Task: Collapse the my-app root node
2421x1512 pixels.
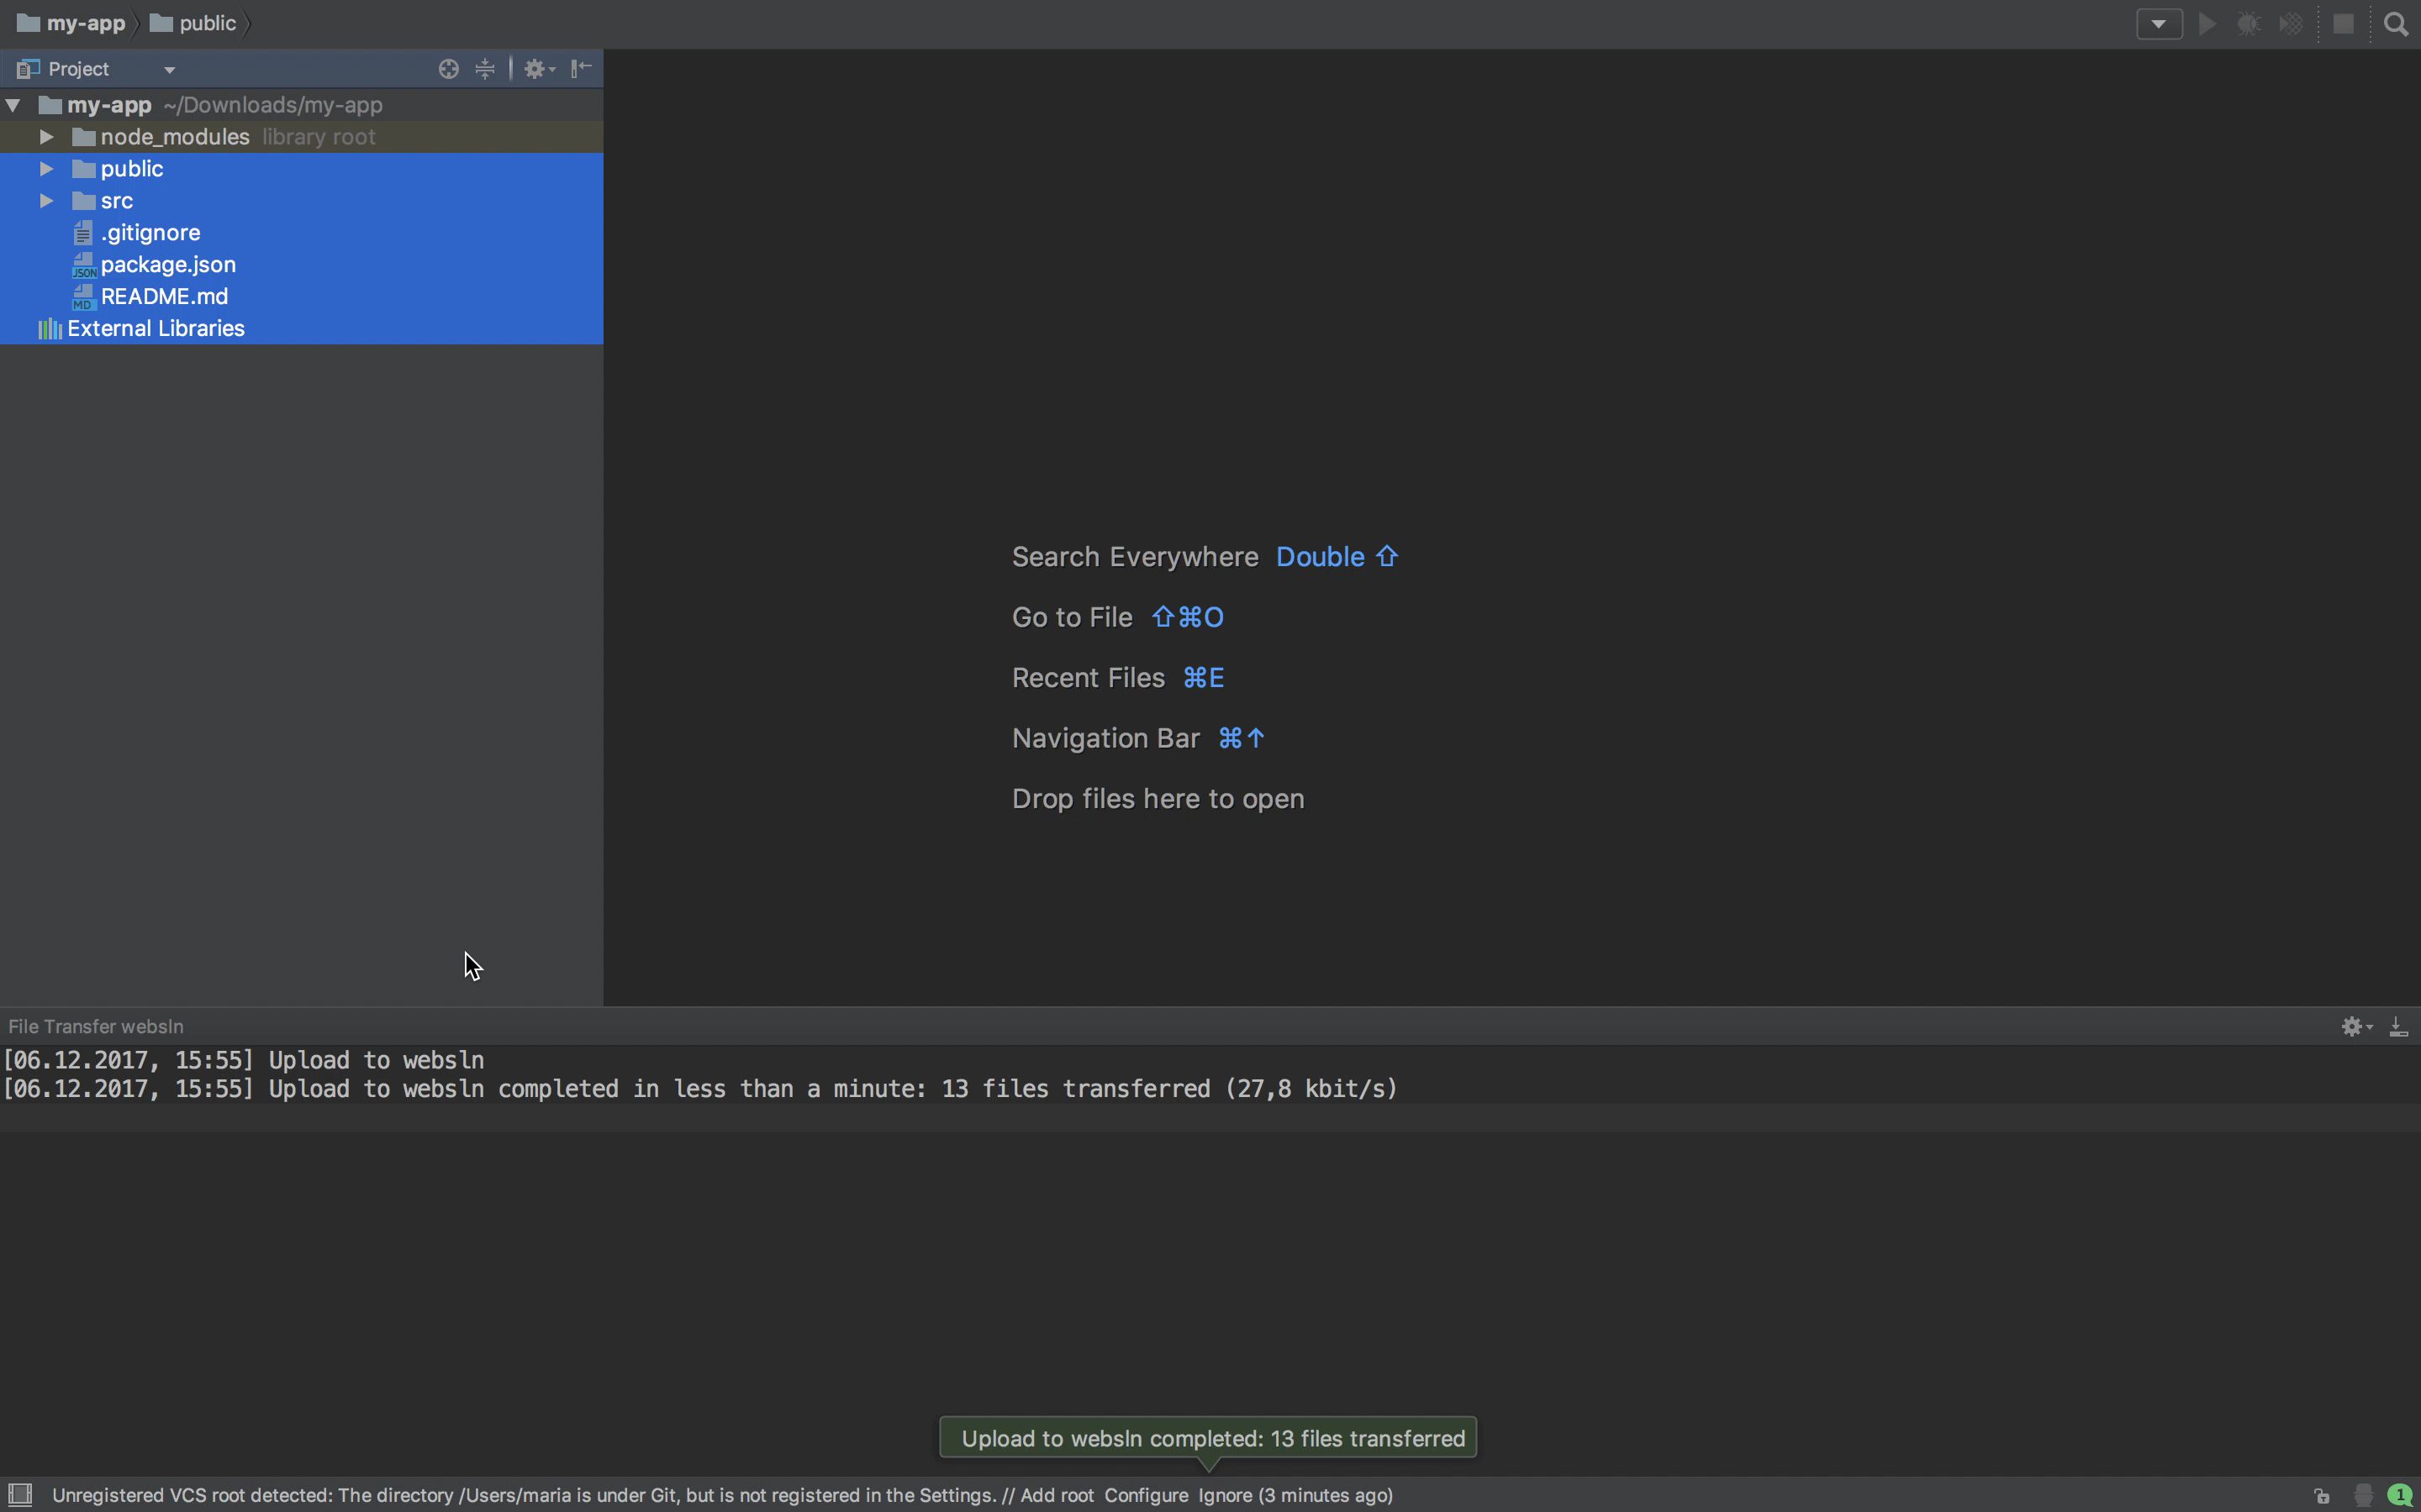Action: point(13,105)
